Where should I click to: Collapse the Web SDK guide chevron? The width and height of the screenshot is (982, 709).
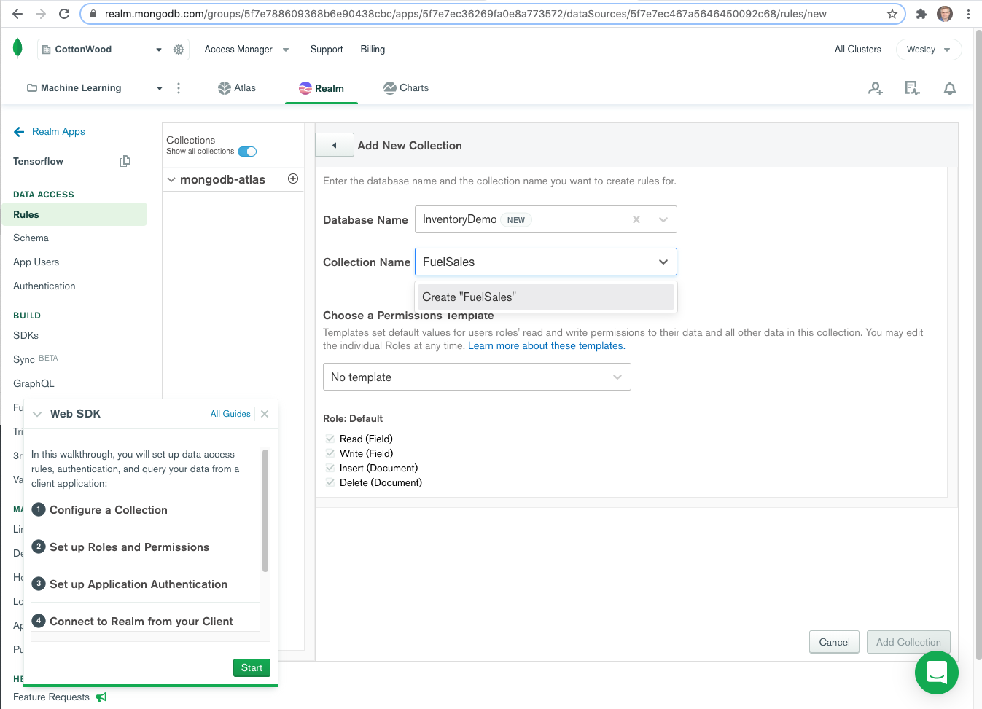coord(37,414)
